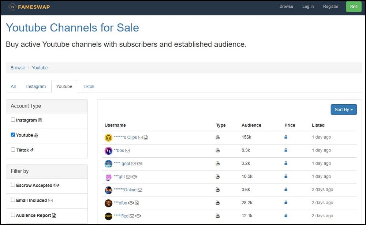Viewport: 366px width, 225px height.
Task: Open the ****ified channel listing
Action: click(x=121, y=216)
